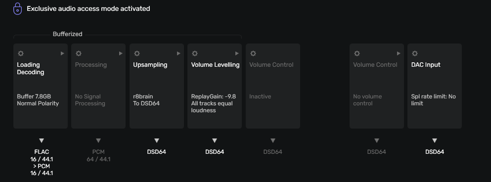The image size is (491, 182).
Task: Open Processing card settings gear
Action: [79, 53]
